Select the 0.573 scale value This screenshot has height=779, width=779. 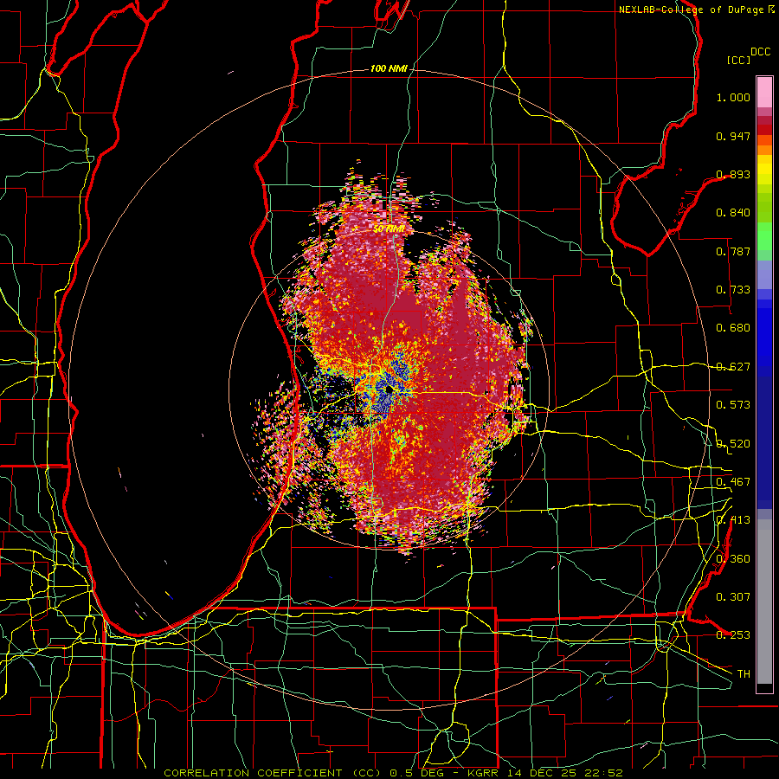733,405
